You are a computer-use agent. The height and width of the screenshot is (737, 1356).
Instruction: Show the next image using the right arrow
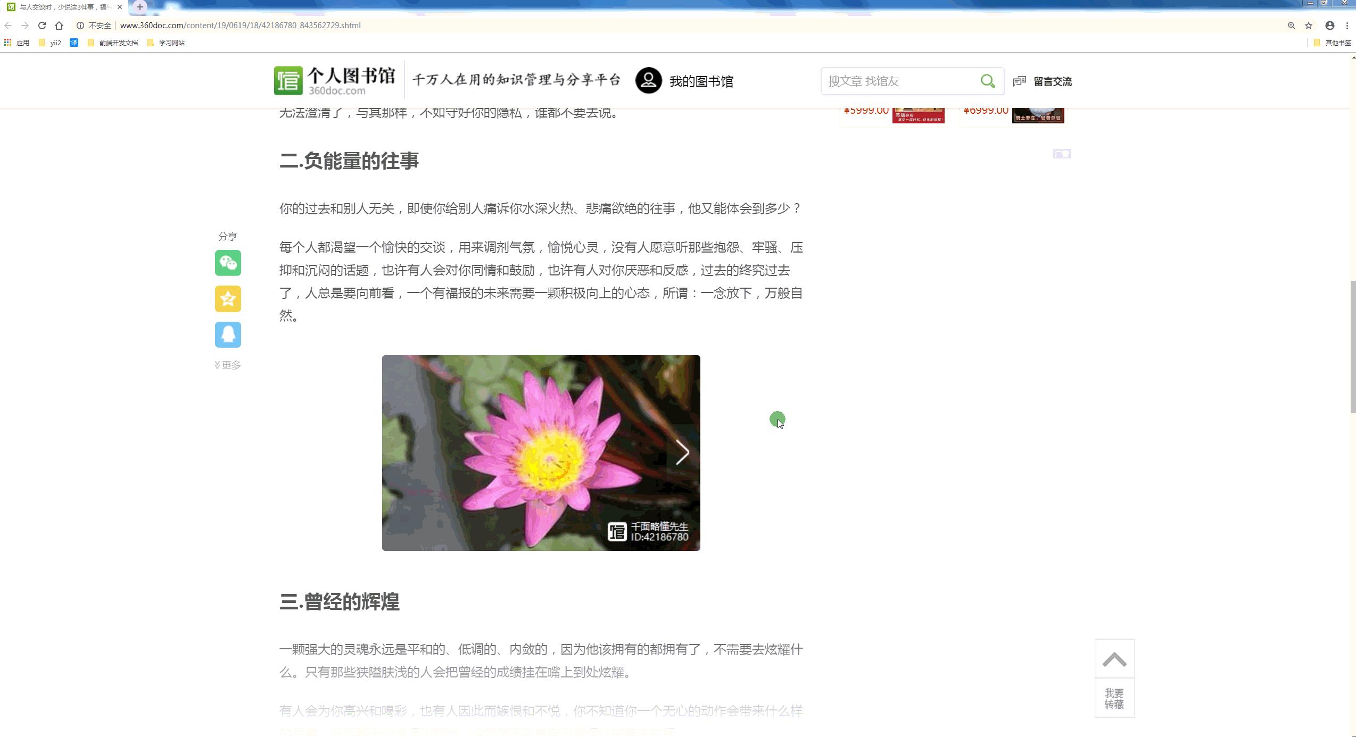[x=682, y=452]
